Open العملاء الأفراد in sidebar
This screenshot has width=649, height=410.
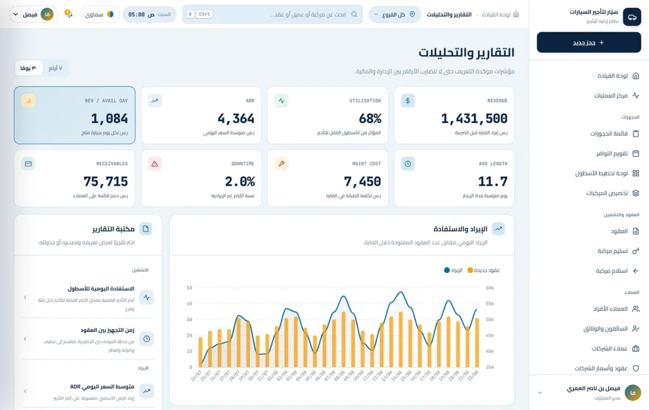coord(589,309)
